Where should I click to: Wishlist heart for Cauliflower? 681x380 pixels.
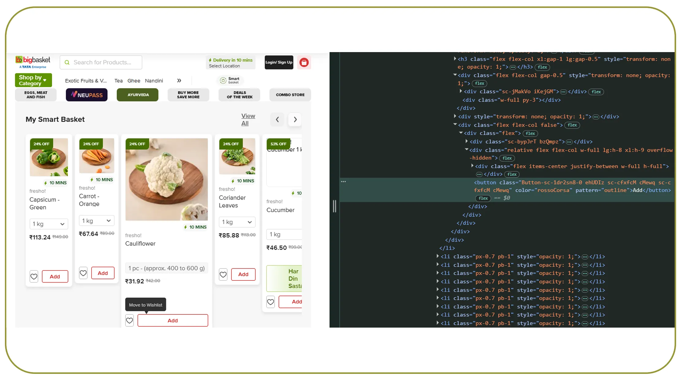coord(129,321)
